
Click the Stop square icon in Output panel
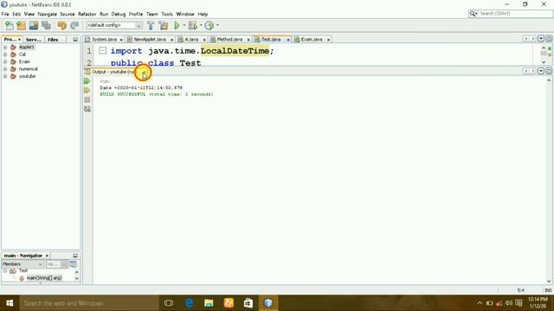(87, 100)
